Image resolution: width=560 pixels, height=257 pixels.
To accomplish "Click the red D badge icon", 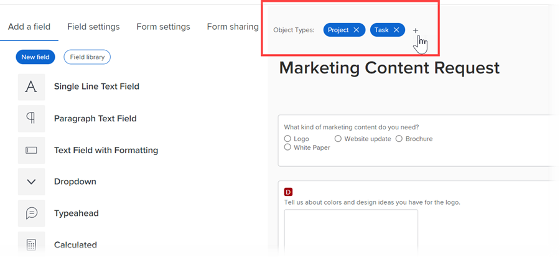I will 288,192.
